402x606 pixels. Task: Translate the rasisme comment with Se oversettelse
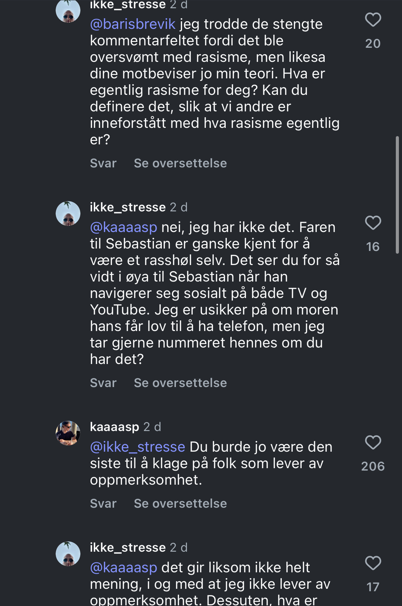coord(180,163)
